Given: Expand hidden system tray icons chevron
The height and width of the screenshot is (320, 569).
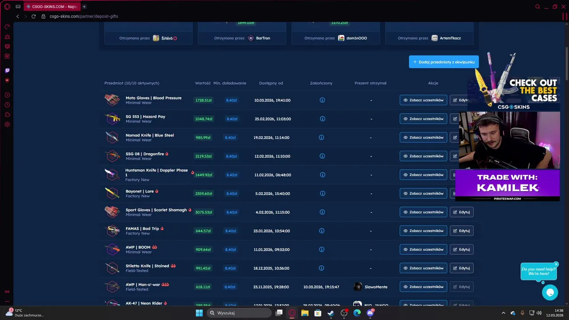Looking at the screenshot, I should pos(504,313).
